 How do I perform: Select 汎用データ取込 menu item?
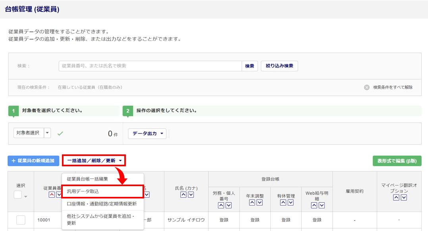tap(102, 191)
